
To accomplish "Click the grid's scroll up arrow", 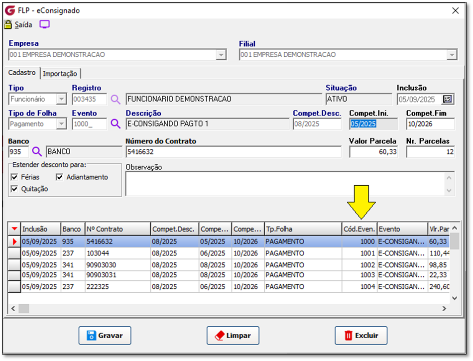I will [455, 228].
